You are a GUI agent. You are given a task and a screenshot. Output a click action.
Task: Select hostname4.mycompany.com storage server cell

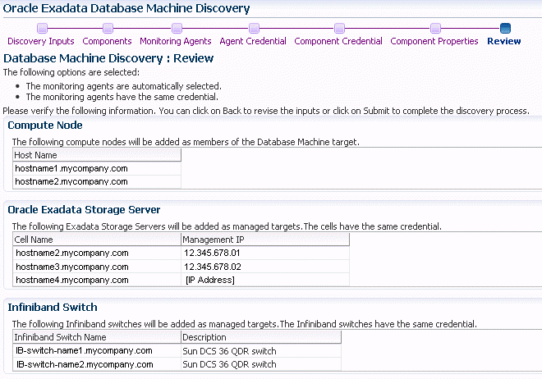[x=97, y=280]
